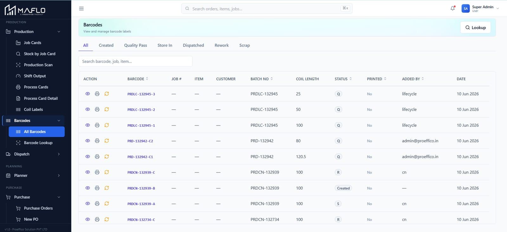The height and width of the screenshot is (232, 507).
Task: Sort table by ADDED BY column
Action: (413, 79)
